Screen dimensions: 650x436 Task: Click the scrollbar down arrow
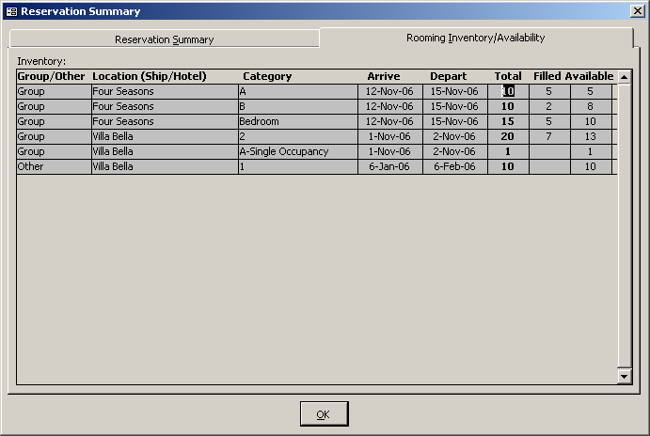(x=624, y=376)
